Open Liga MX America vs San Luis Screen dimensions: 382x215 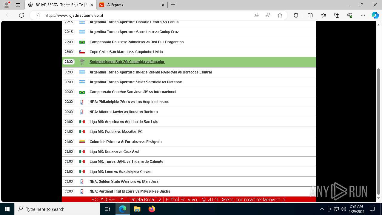124,122
